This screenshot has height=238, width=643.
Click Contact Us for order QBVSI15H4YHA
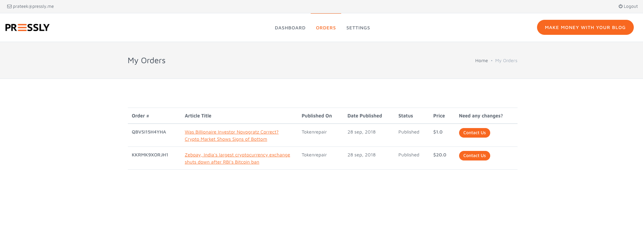point(474,133)
